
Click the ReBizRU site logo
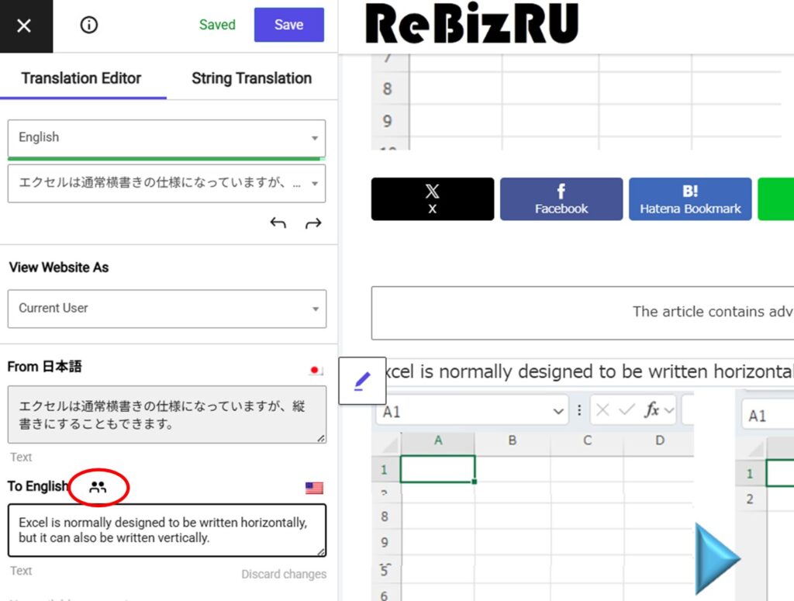point(472,23)
